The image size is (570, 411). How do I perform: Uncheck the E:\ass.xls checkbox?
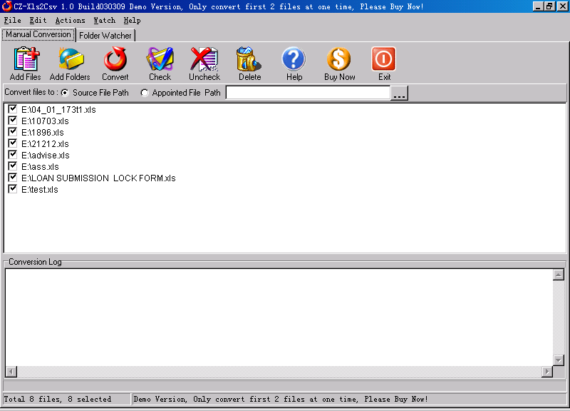pos(13,166)
